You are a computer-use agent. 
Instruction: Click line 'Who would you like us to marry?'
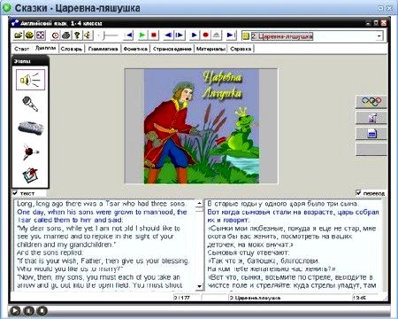coord(70,269)
